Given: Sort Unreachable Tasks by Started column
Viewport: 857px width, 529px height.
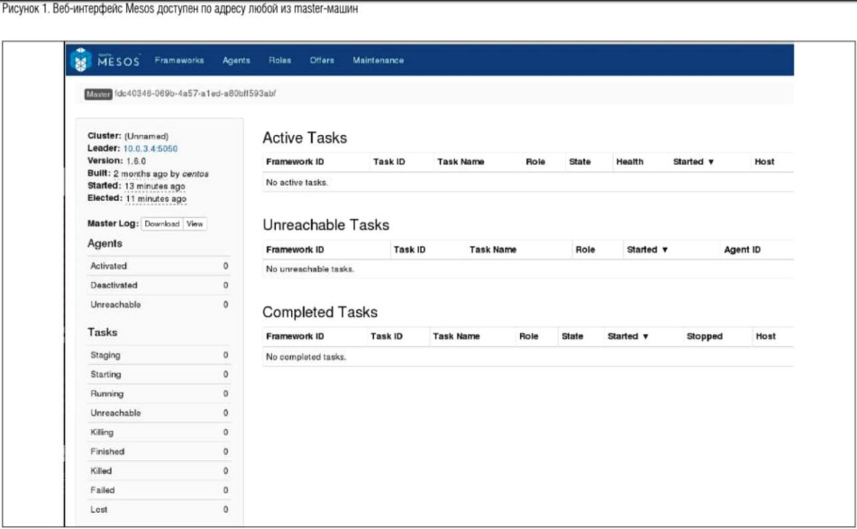Looking at the screenshot, I should 647,250.
